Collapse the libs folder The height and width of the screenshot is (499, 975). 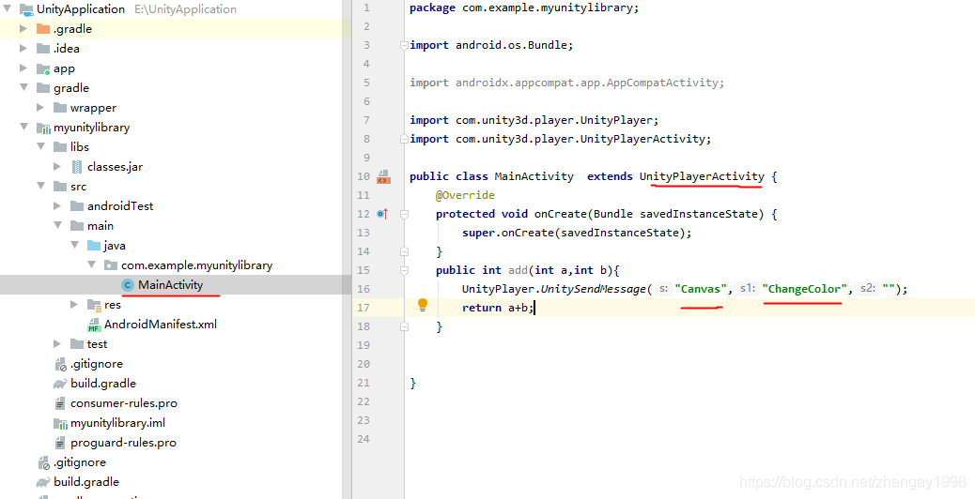click(x=40, y=147)
